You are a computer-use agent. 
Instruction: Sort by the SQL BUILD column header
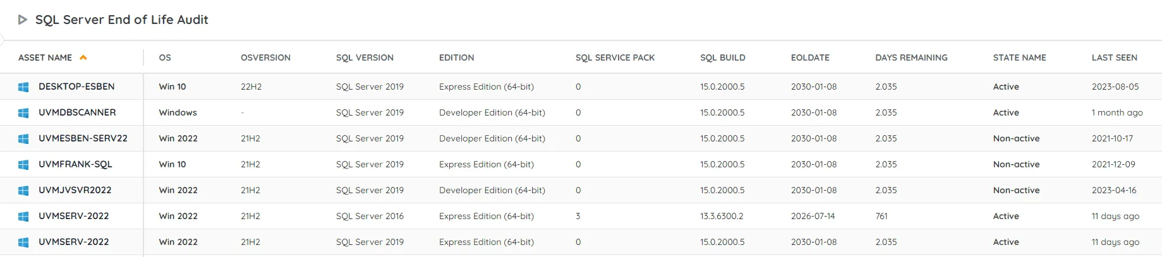coord(723,57)
